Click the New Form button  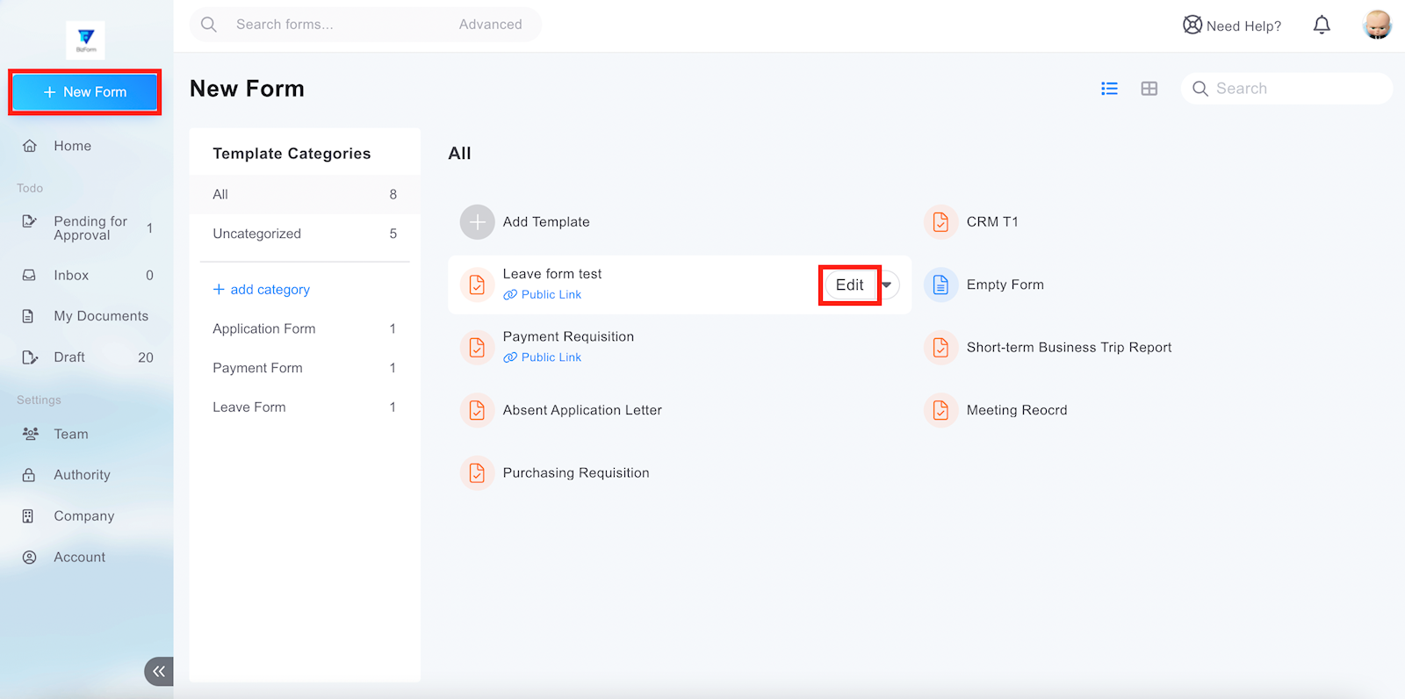pos(85,92)
